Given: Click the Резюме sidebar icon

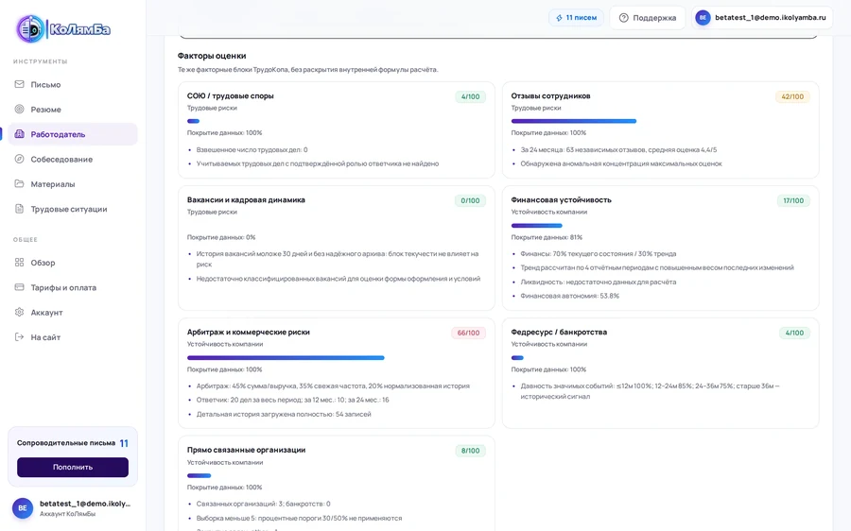Looking at the screenshot, I should pyautogui.click(x=20, y=109).
